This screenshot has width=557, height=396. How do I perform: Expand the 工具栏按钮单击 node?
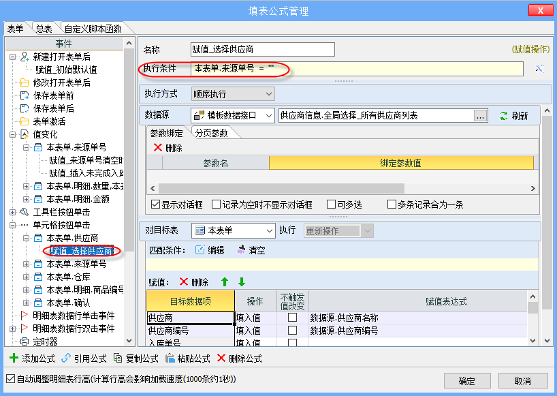click(12, 212)
